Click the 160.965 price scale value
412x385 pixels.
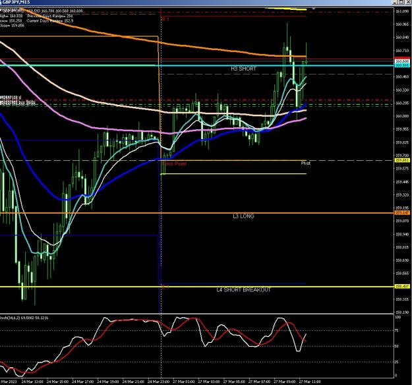point(402,24)
